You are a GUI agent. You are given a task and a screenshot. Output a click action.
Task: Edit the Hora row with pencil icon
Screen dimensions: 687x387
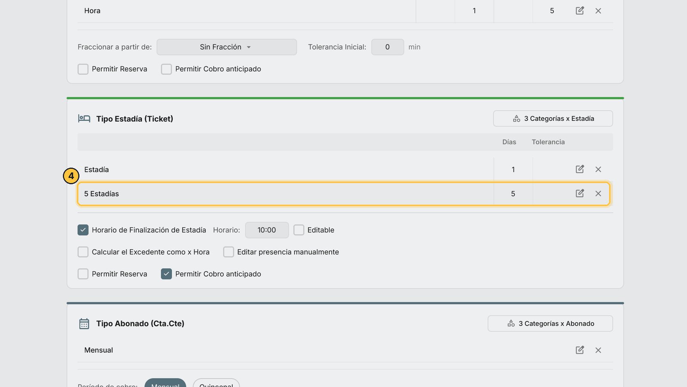pos(580,11)
